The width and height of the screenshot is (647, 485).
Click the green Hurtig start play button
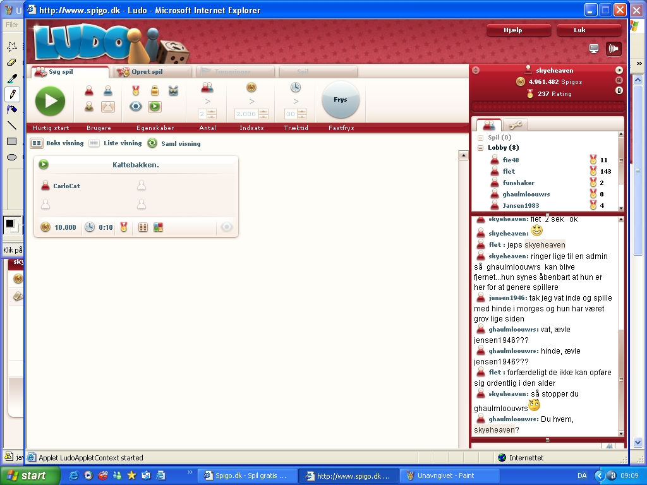point(50,101)
